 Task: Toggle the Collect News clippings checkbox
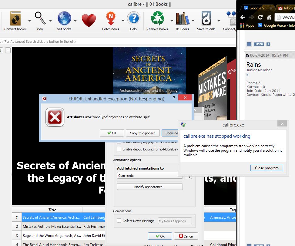[119, 221]
